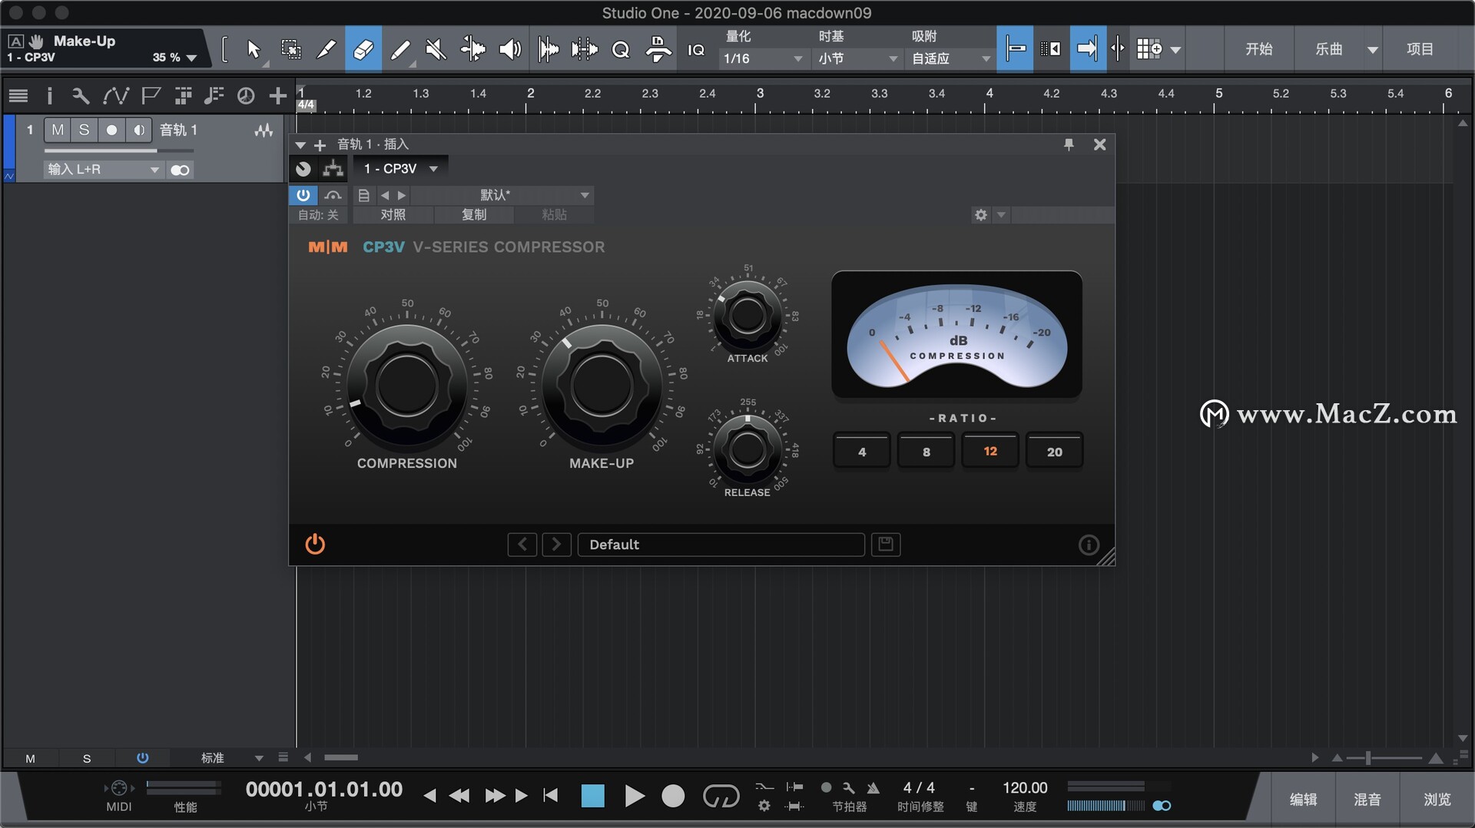Click the 对照 compare button
Image resolution: width=1475 pixels, height=828 pixels.
pyautogui.click(x=393, y=215)
